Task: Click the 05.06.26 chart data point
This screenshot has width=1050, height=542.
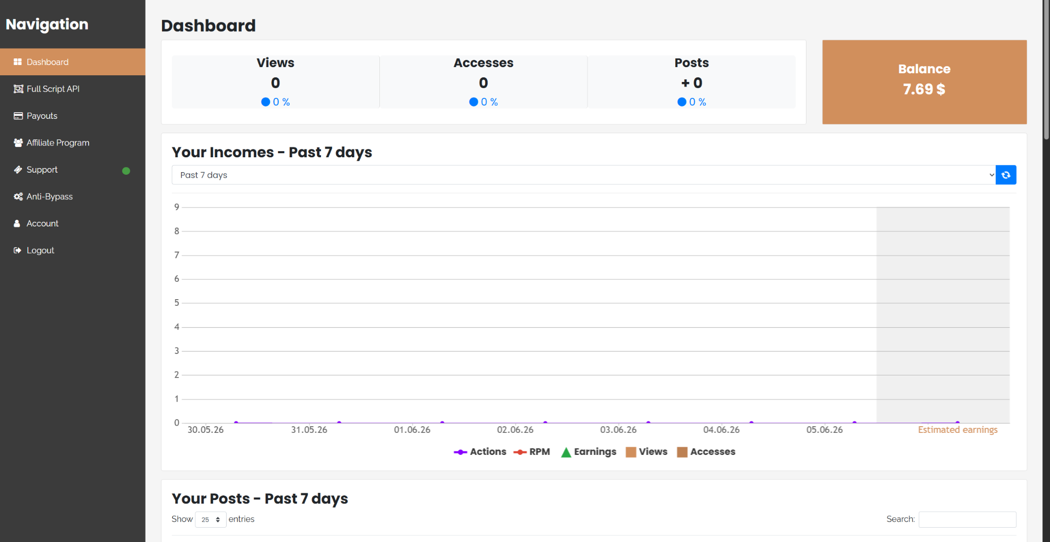Action: (854, 423)
